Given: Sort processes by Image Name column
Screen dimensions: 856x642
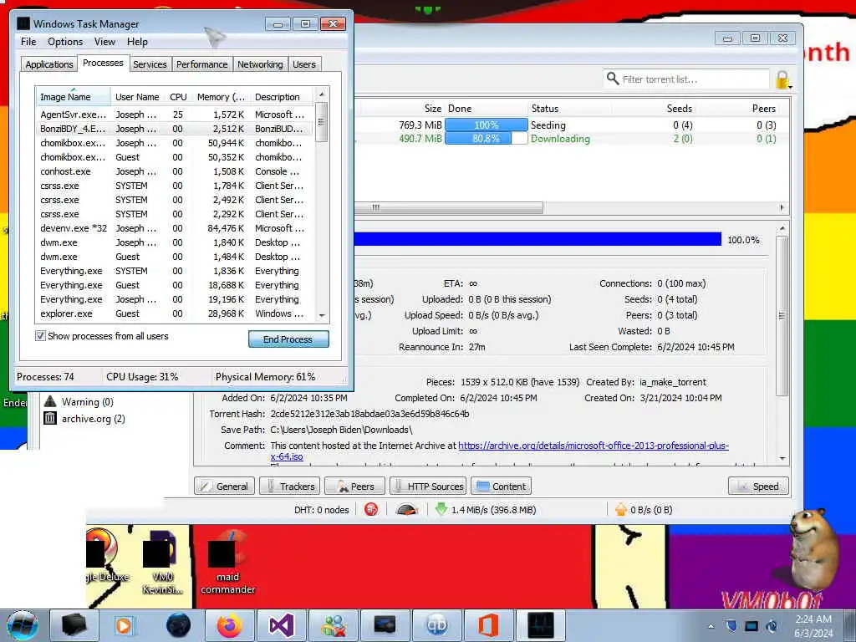Looking at the screenshot, I should coord(73,97).
